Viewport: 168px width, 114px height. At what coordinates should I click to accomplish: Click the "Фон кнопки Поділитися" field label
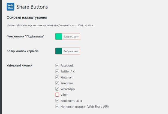[25, 36]
